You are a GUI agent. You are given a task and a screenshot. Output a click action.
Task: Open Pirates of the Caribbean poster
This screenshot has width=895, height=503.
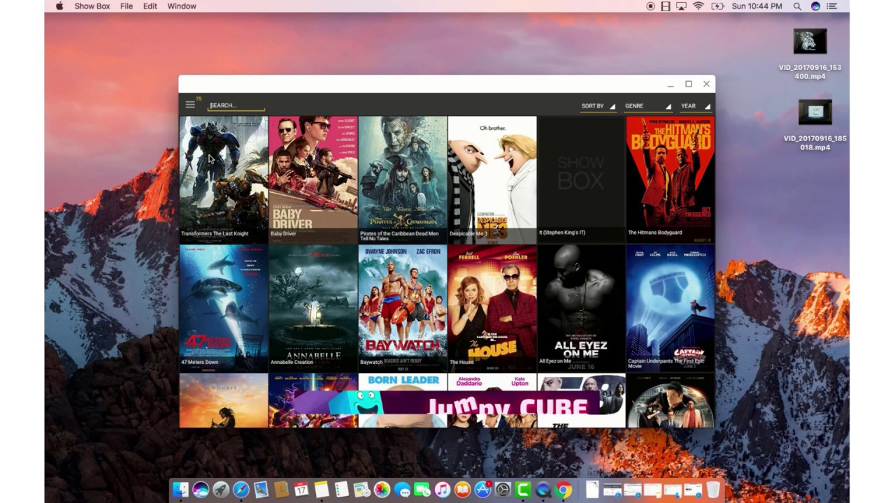pyautogui.click(x=403, y=180)
